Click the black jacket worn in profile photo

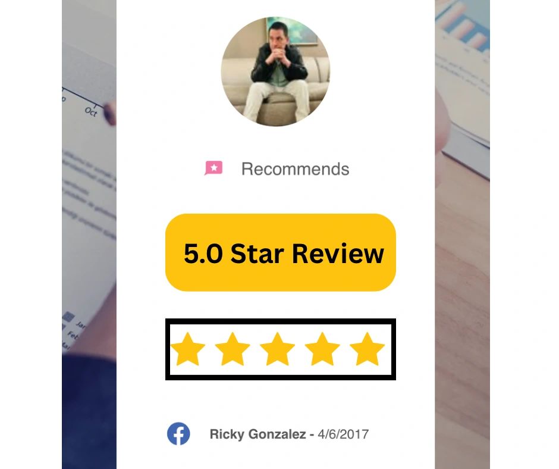point(279,64)
